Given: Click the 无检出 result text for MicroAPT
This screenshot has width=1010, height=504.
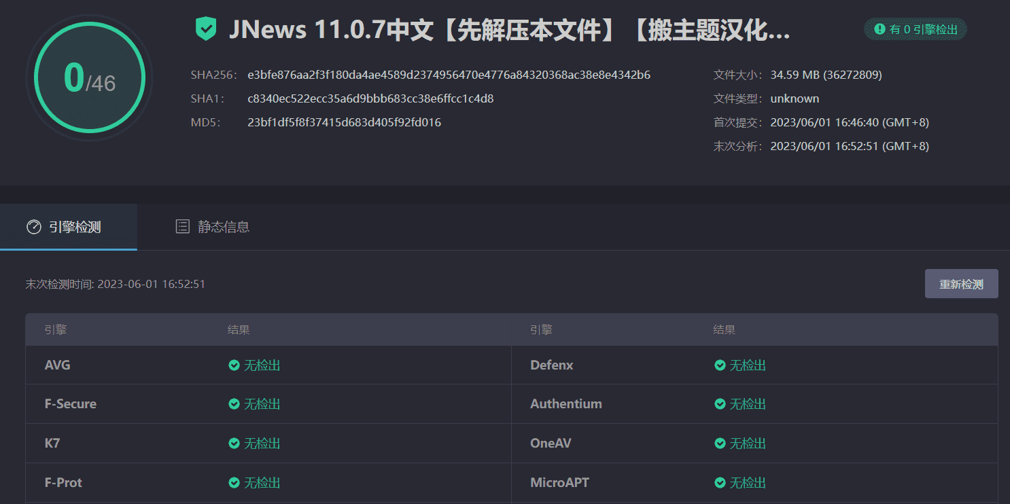Looking at the screenshot, I should point(748,483).
